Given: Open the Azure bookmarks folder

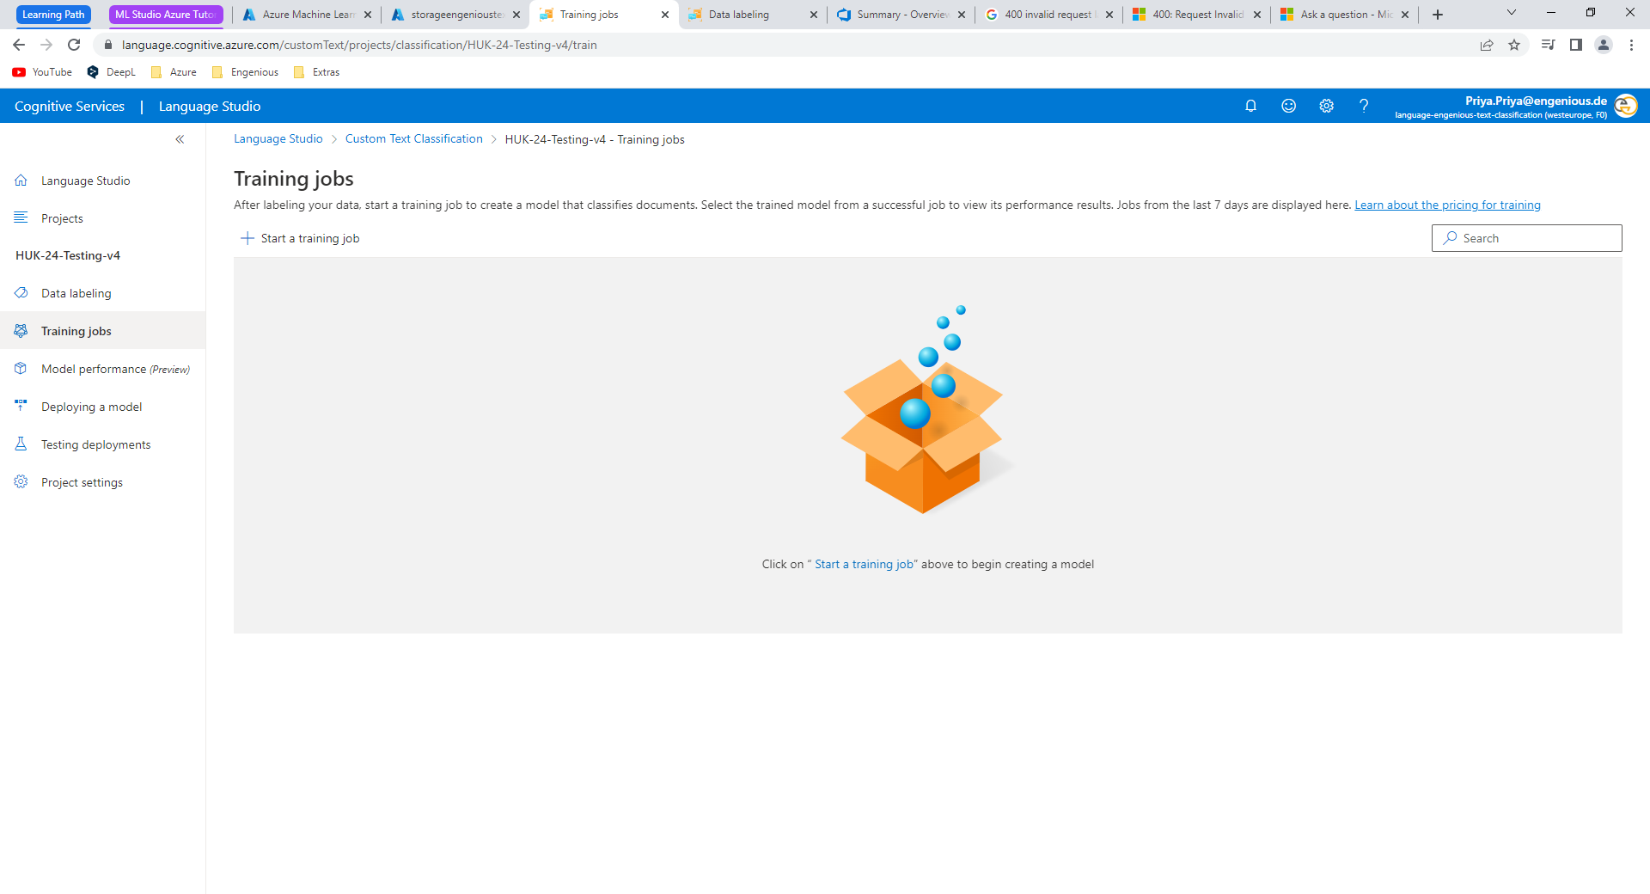Looking at the screenshot, I should pos(174,72).
